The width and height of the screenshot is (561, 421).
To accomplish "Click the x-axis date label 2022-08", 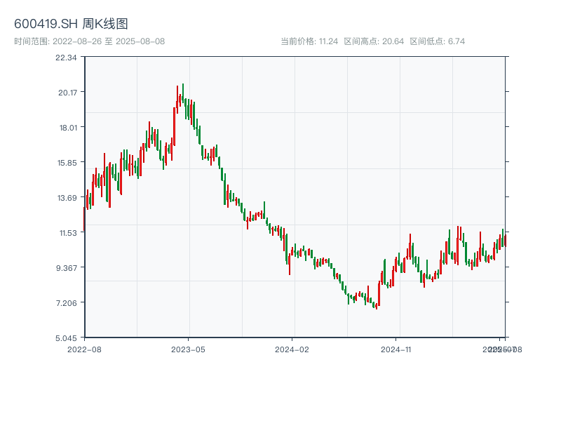I will coord(84,349).
